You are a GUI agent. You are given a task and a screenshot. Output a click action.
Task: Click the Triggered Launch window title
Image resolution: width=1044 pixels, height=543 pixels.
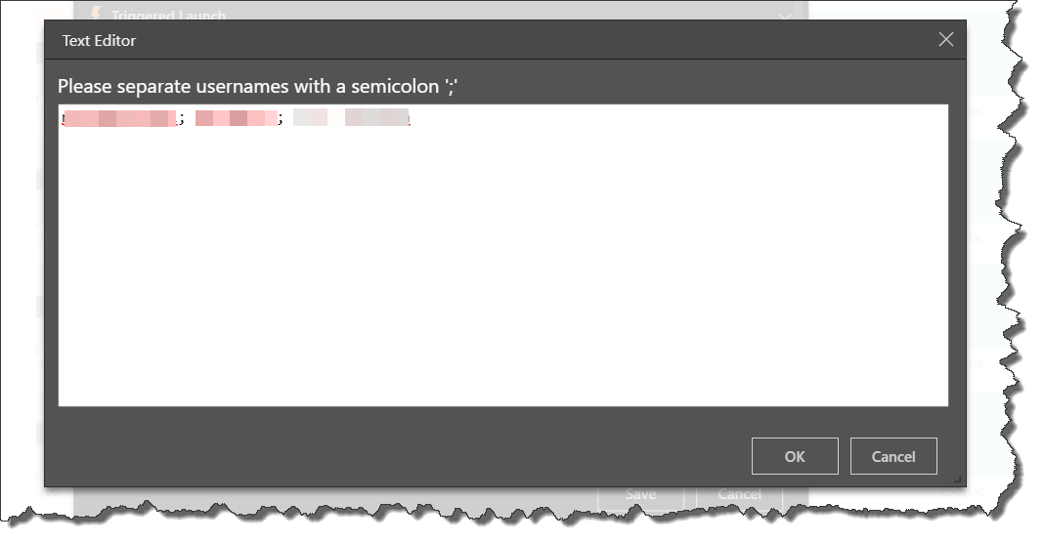point(168,16)
